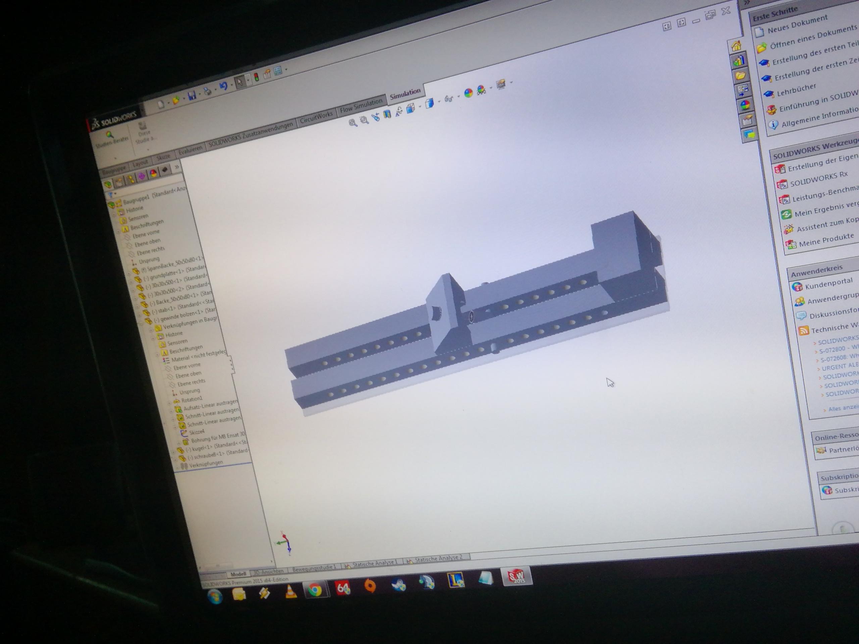Open Google Chrome from the taskbar
The image size is (859, 644).
[x=315, y=590]
